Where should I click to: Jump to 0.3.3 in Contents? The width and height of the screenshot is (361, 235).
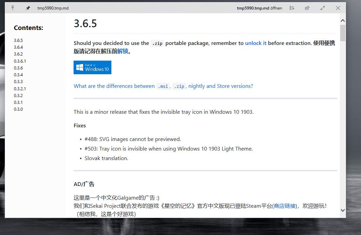[x=18, y=82]
